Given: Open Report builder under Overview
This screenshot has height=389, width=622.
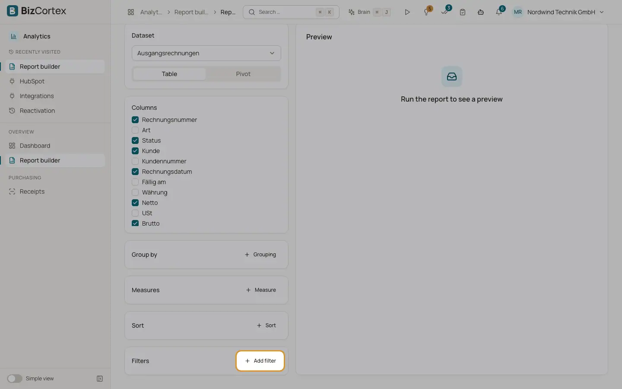Looking at the screenshot, I should click(55, 160).
